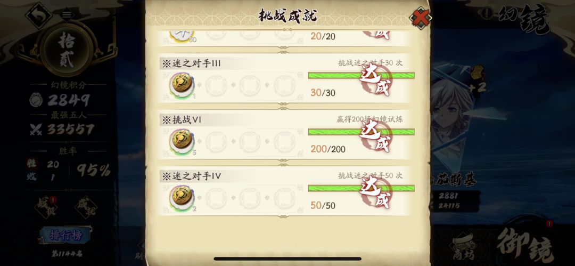Select gold coin reward in 迷之对手III row
Viewport: 575px width, 266px height.
point(182,86)
